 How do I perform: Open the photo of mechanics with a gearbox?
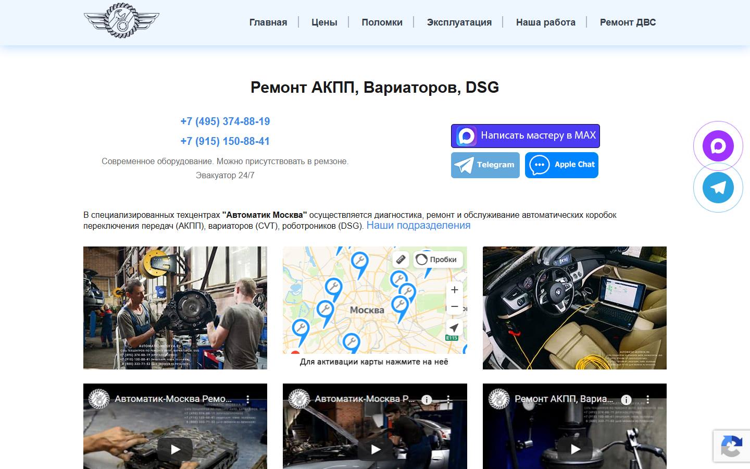(x=175, y=308)
